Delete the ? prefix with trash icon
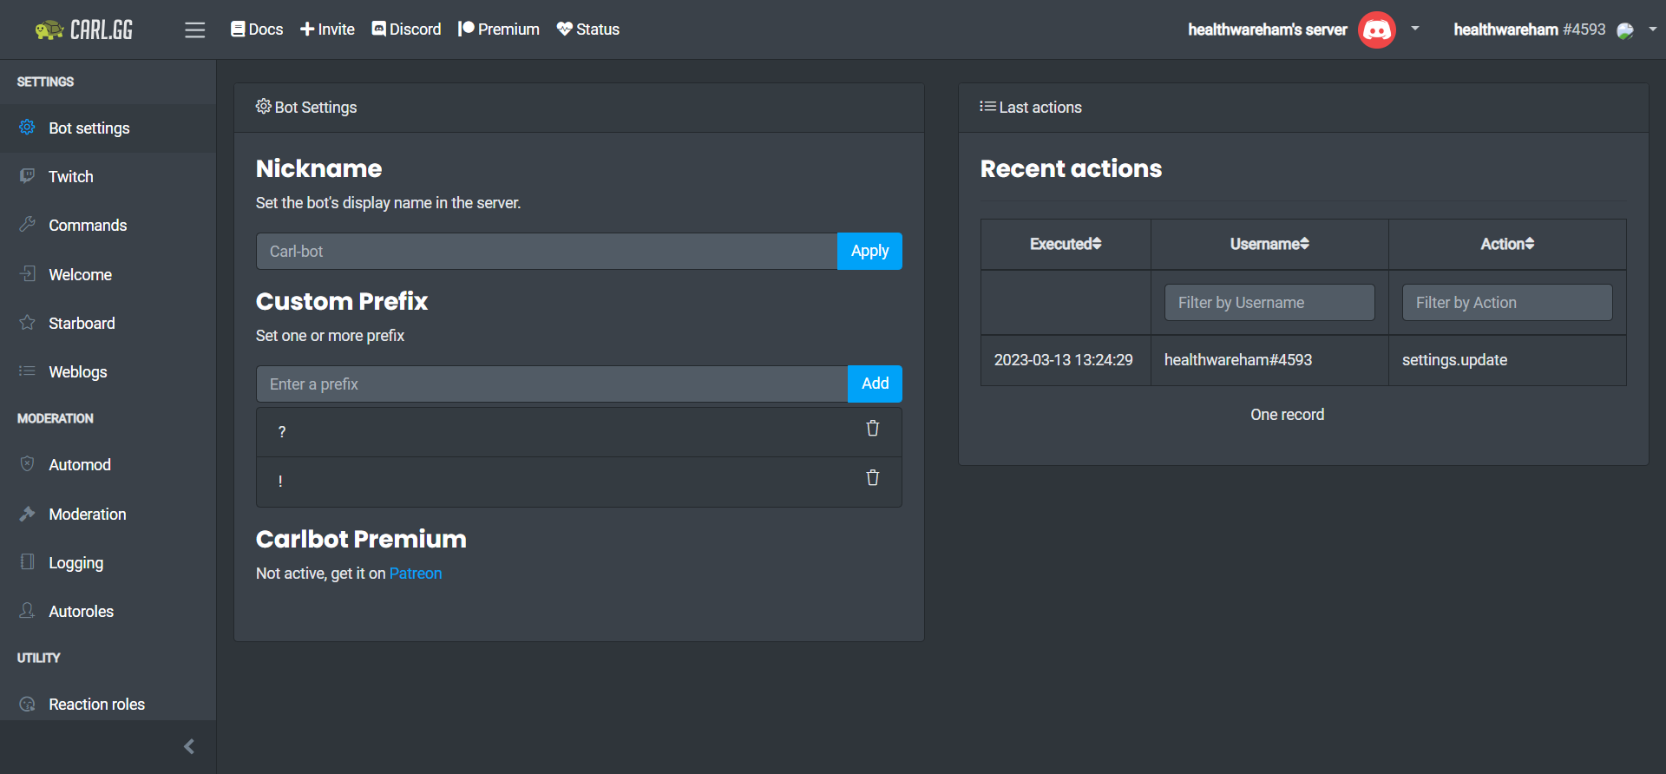This screenshot has width=1666, height=774. coord(873,429)
